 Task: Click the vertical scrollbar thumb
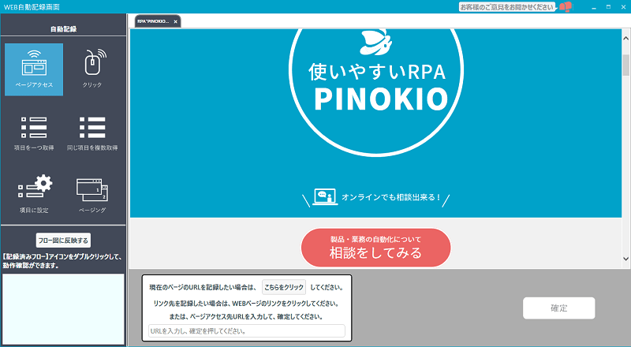click(625, 65)
